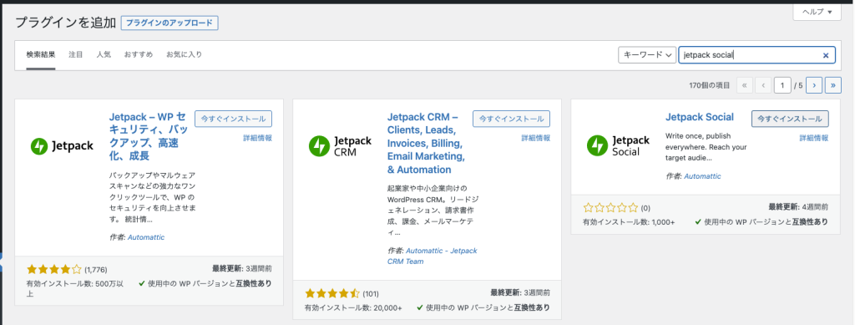This screenshot has height=325, width=855.
Task: Install the Jetpack CRM plugin now
Action: (512, 119)
